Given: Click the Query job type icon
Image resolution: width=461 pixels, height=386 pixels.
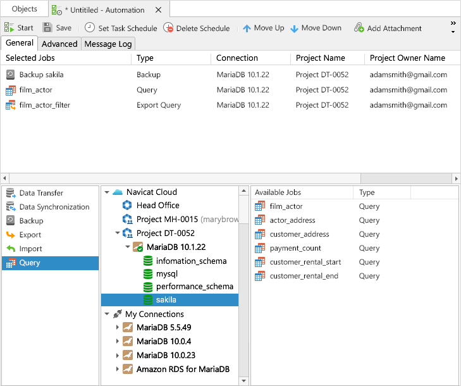Looking at the screenshot, I should point(11,263).
